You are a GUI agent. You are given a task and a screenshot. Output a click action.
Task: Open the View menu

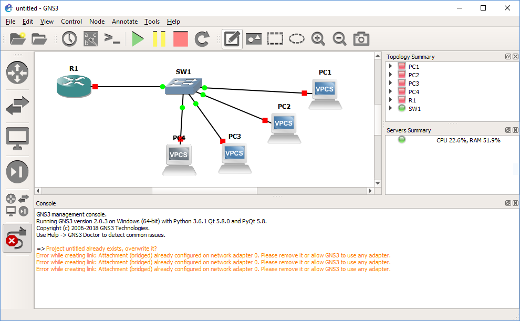(x=47, y=22)
